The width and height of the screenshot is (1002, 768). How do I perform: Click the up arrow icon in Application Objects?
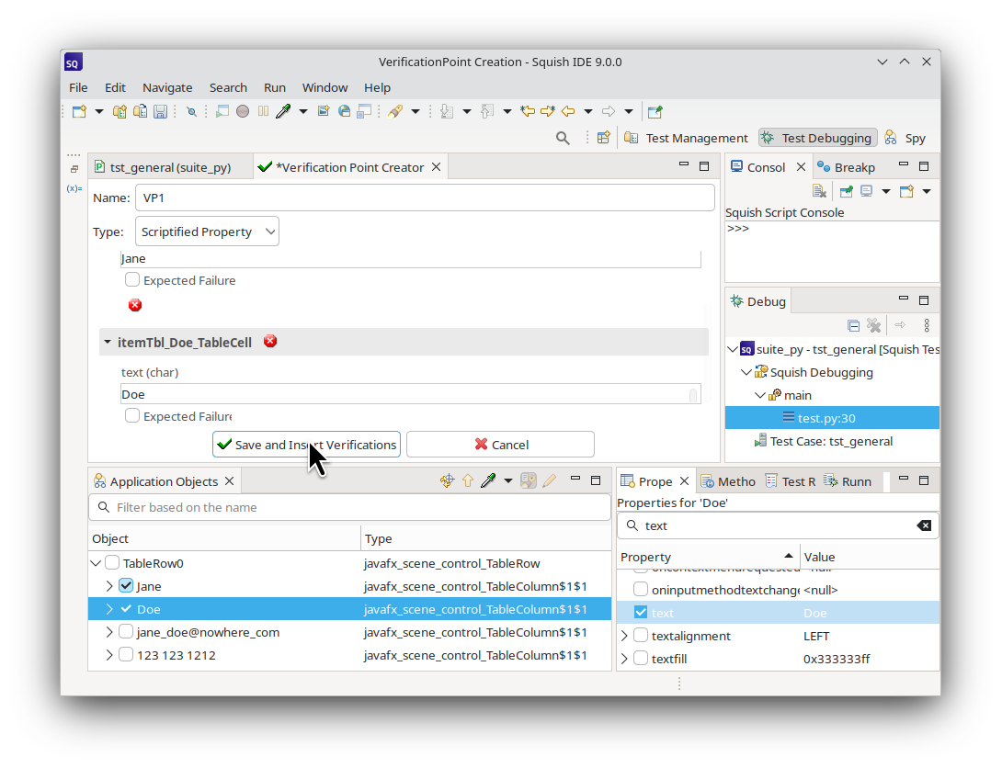tap(468, 480)
